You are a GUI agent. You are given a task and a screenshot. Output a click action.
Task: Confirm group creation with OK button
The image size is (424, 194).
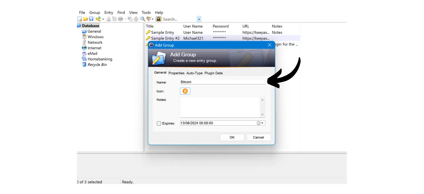click(232, 137)
